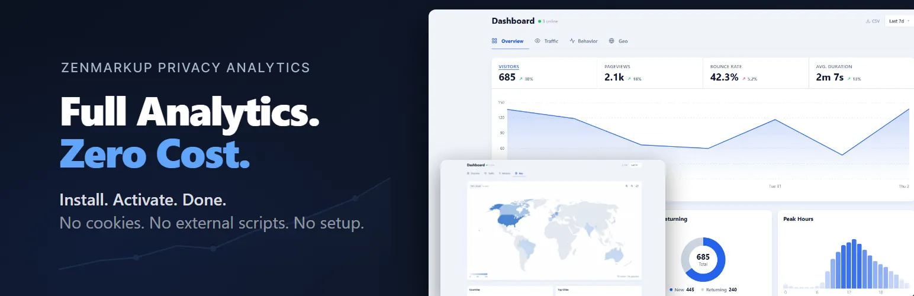Select the Pageviews metric card

tap(650, 73)
